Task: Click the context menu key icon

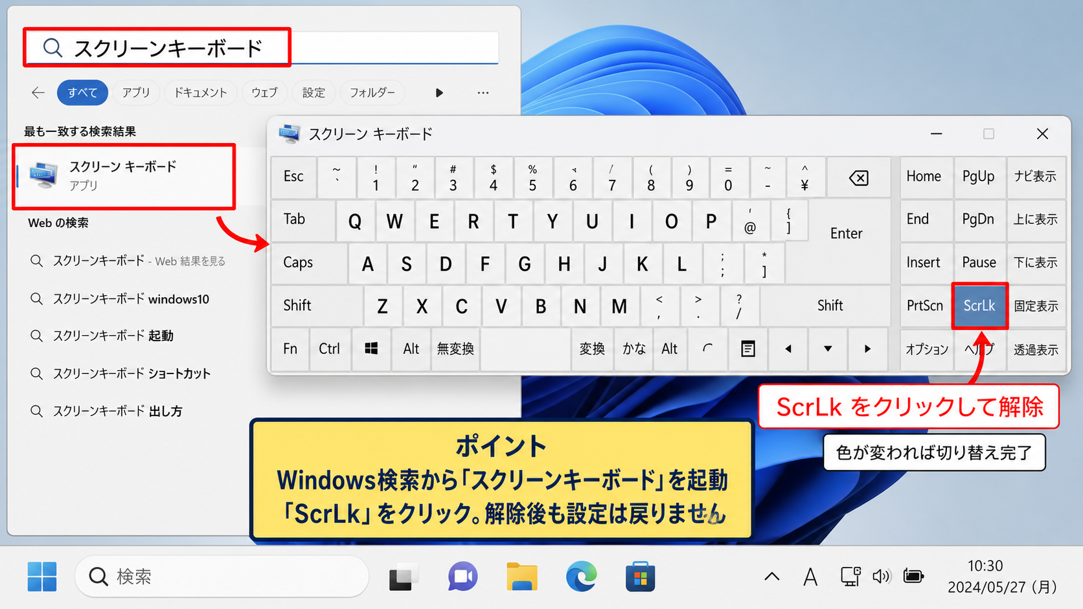Action: point(748,349)
